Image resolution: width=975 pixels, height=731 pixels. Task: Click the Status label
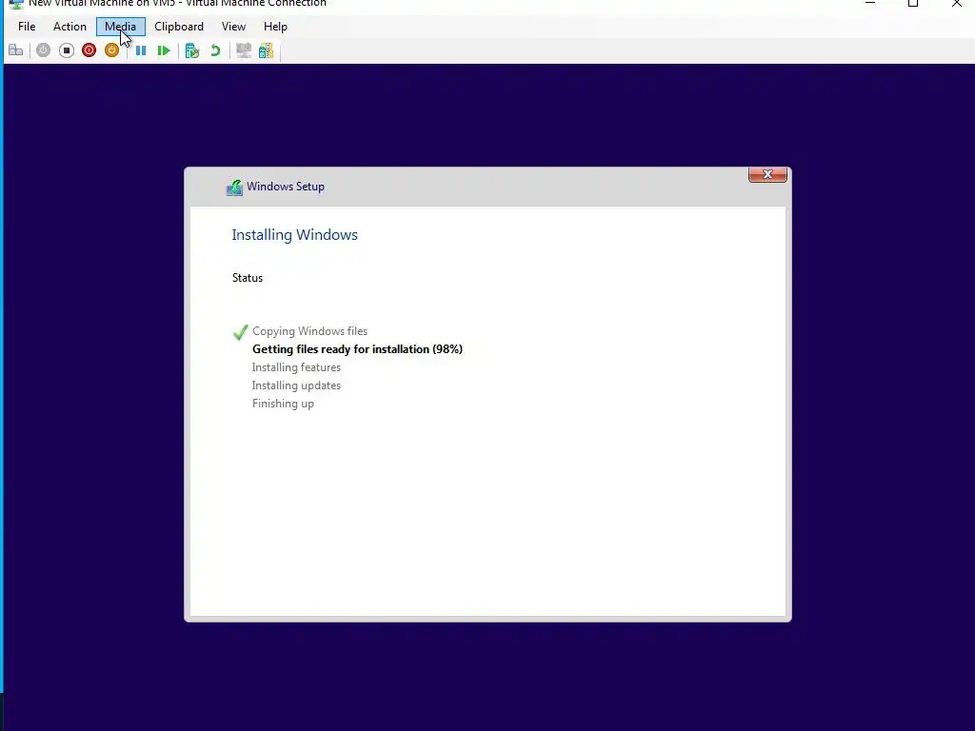(248, 278)
